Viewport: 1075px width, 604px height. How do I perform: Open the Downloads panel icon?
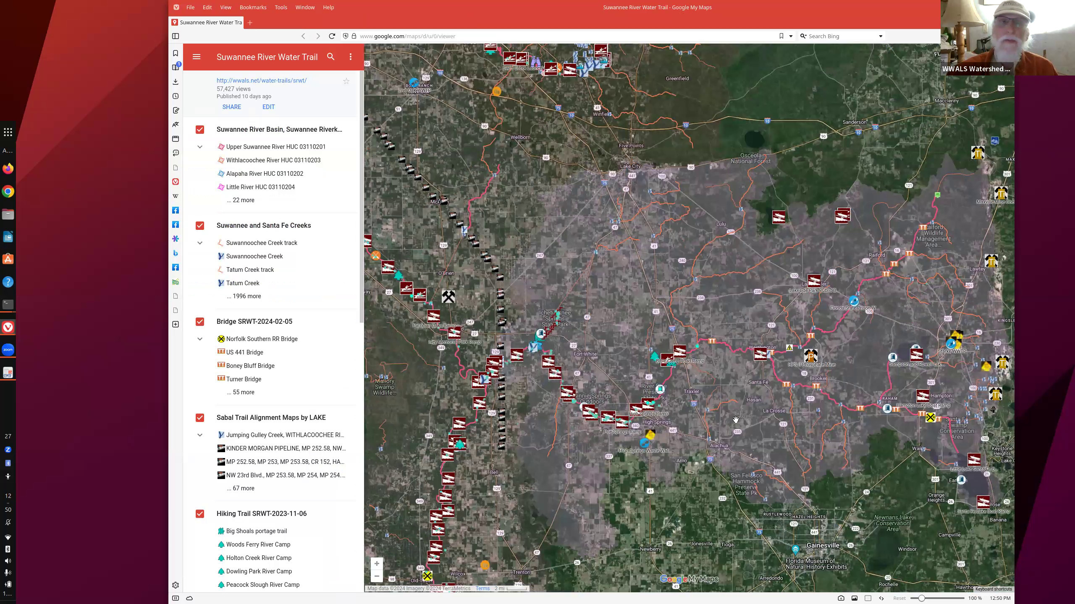(x=176, y=82)
